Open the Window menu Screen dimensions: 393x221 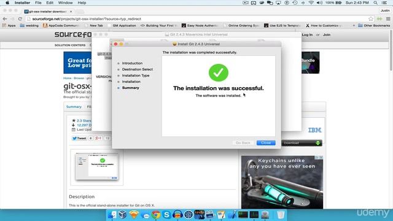65,2
